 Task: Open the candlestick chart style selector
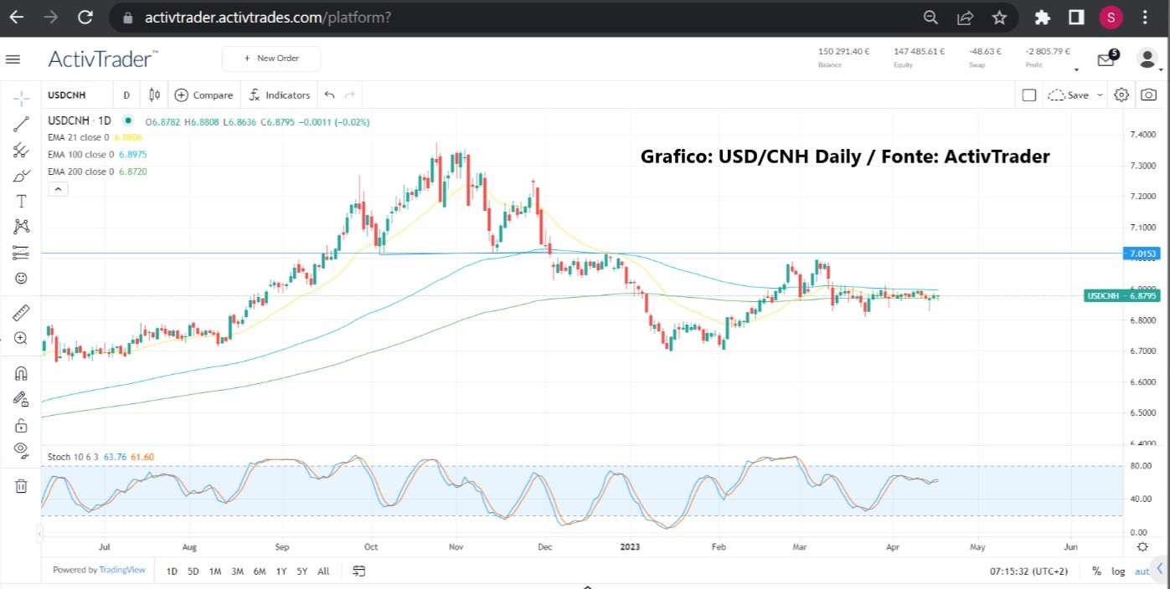(x=154, y=95)
